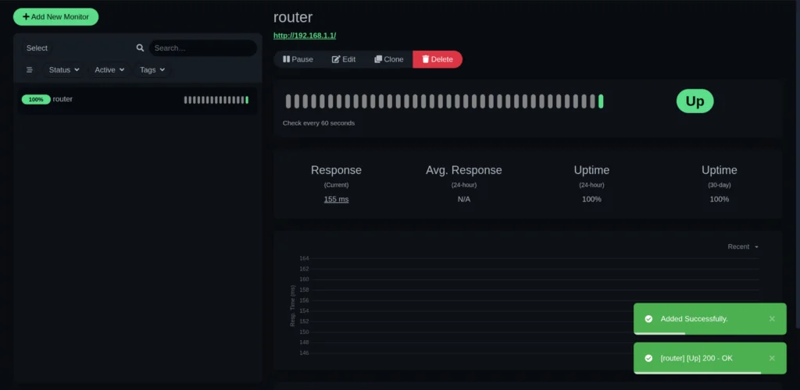Select the router monitor in the list
Image resolution: width=800 pixels, height=390 pixels.
point(137,100)
